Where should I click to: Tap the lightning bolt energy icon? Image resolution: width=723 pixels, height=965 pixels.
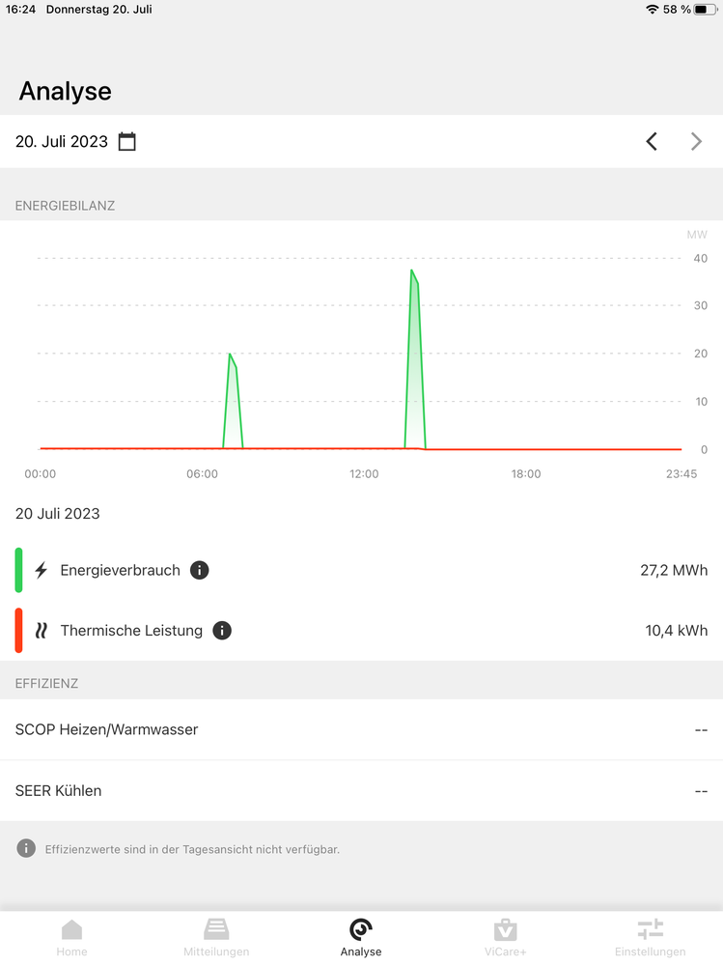pyautogui.click(x=41, y=570)
